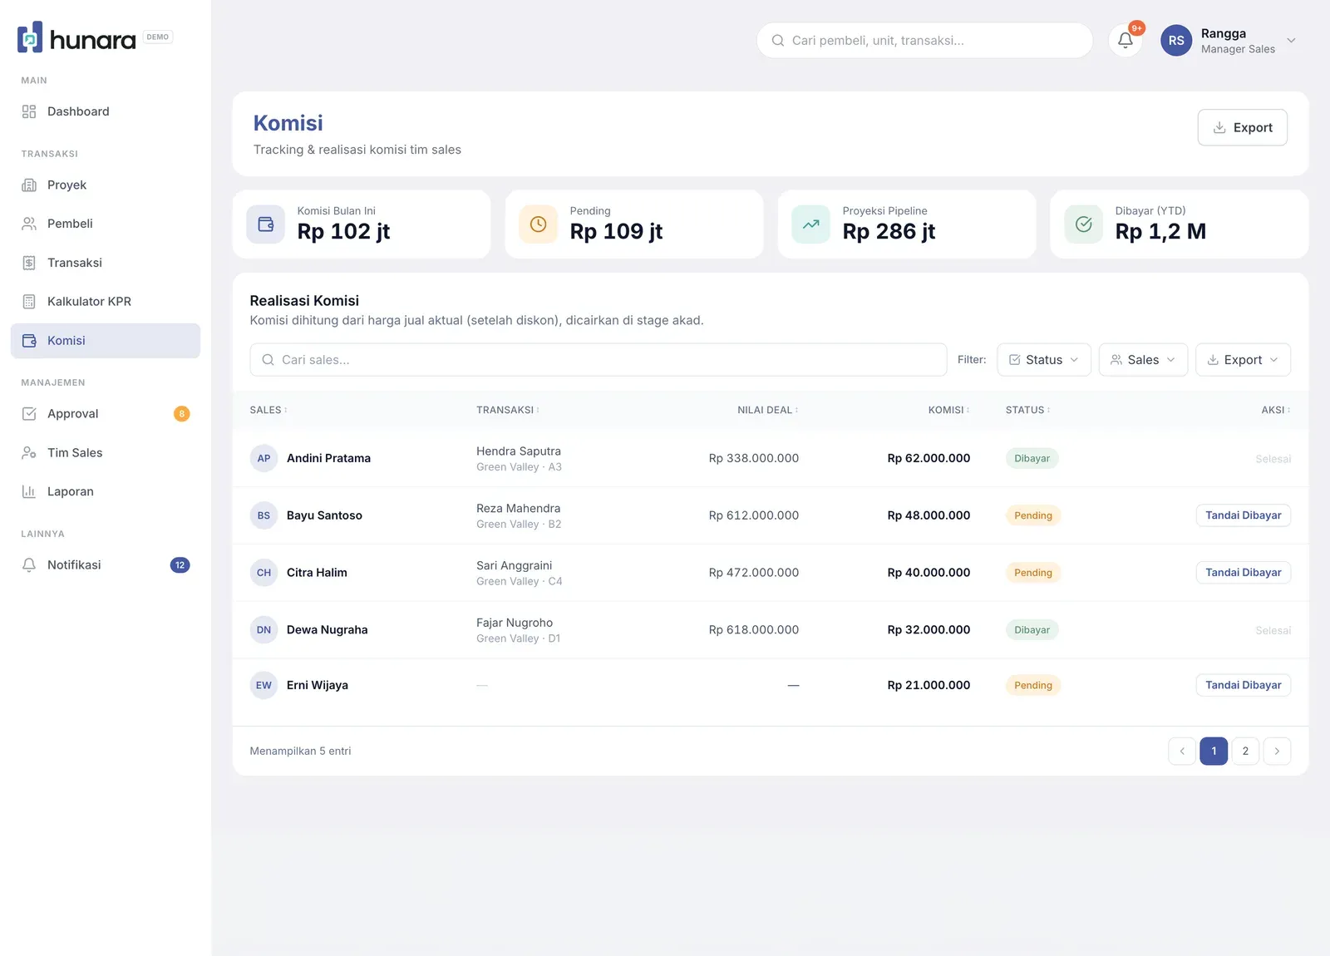Click the Approval badge showing 8
Image resolution: width=1330 pixels, height=956 pixels.
pos(181,414)
